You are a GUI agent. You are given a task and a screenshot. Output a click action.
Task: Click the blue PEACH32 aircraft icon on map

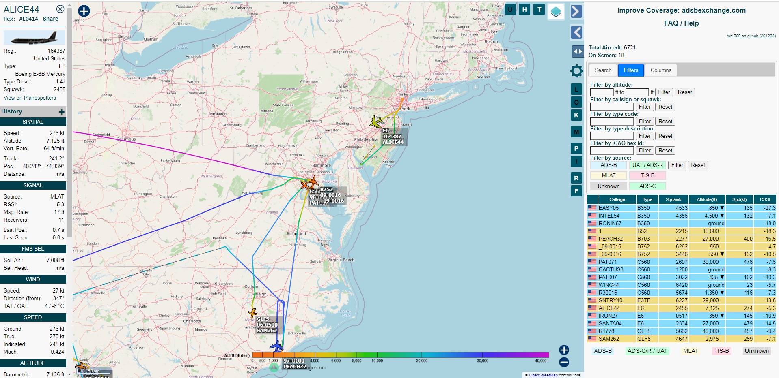point(277,347)
